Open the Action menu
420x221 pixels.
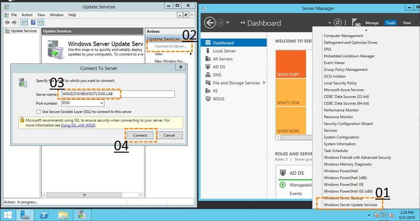(x=27, y=15)
